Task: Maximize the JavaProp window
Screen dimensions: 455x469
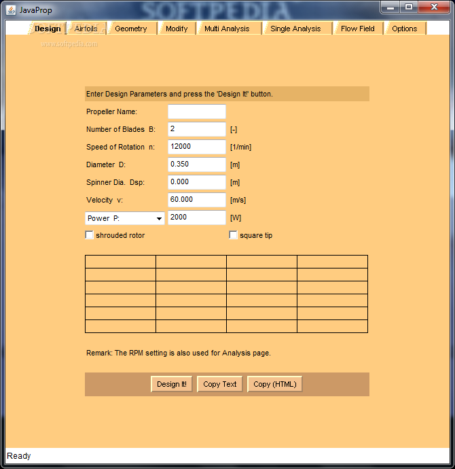Action: [x=409, y=7]
